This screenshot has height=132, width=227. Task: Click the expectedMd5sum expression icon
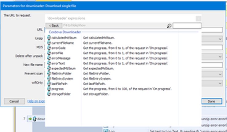pos(49,68)
